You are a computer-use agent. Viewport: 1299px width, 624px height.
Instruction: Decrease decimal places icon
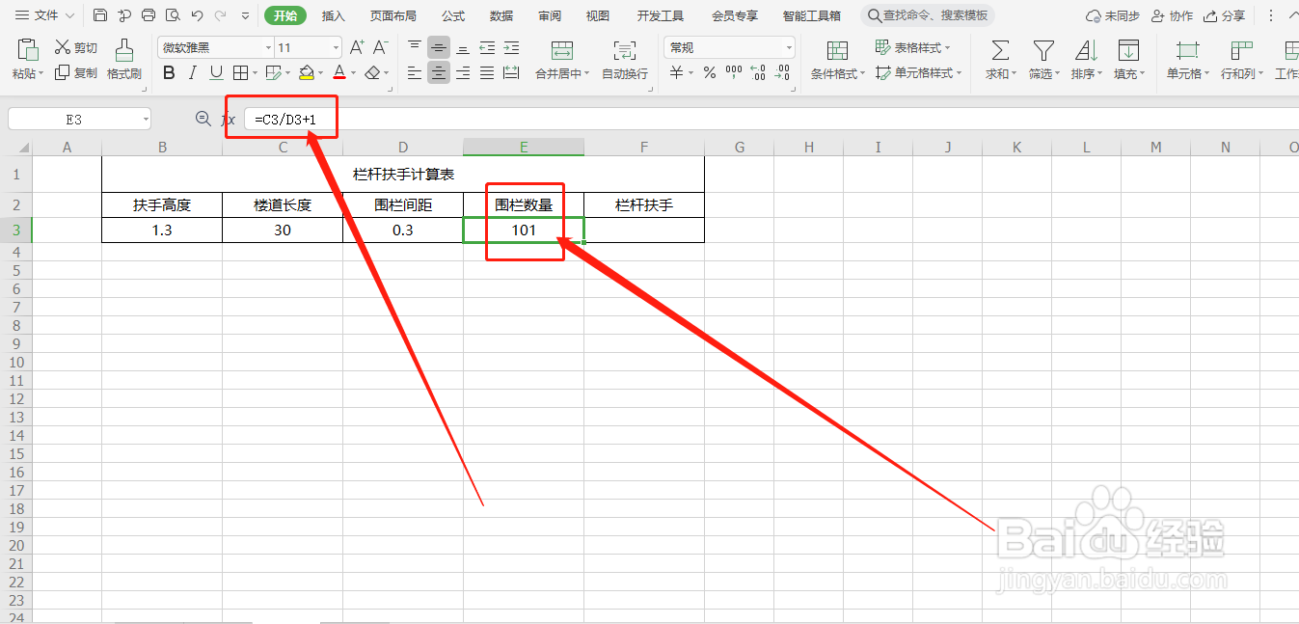pos(783,72)
